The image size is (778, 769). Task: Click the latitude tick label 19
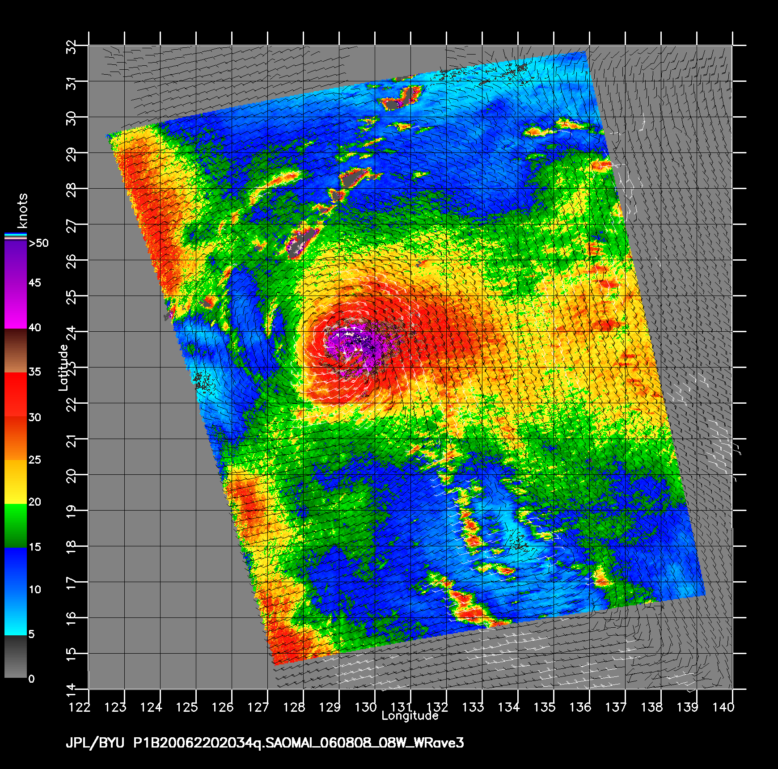point(72,511)
